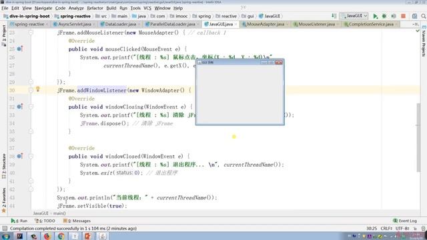Viewport: 427px width, 240px height.
Task: Open the Build menu
Action: 111,8
